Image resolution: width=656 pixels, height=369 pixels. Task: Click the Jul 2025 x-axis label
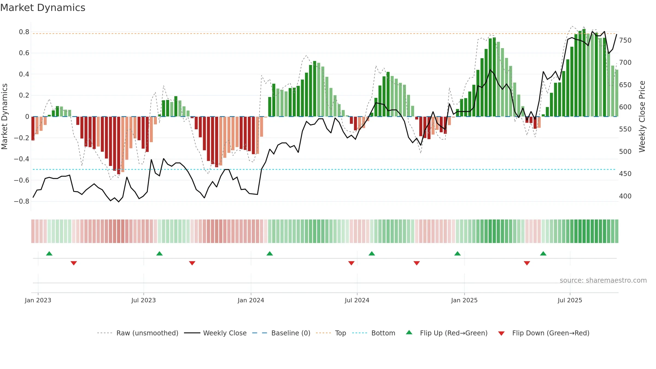click(570, 300)
